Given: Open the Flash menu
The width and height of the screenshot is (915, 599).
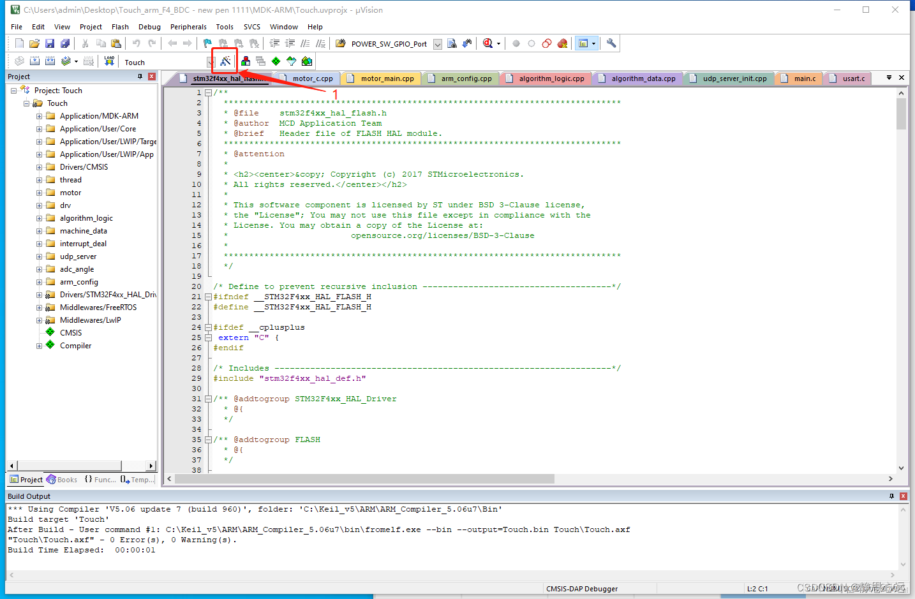Looking at the screenshot, I should [120, 27].
